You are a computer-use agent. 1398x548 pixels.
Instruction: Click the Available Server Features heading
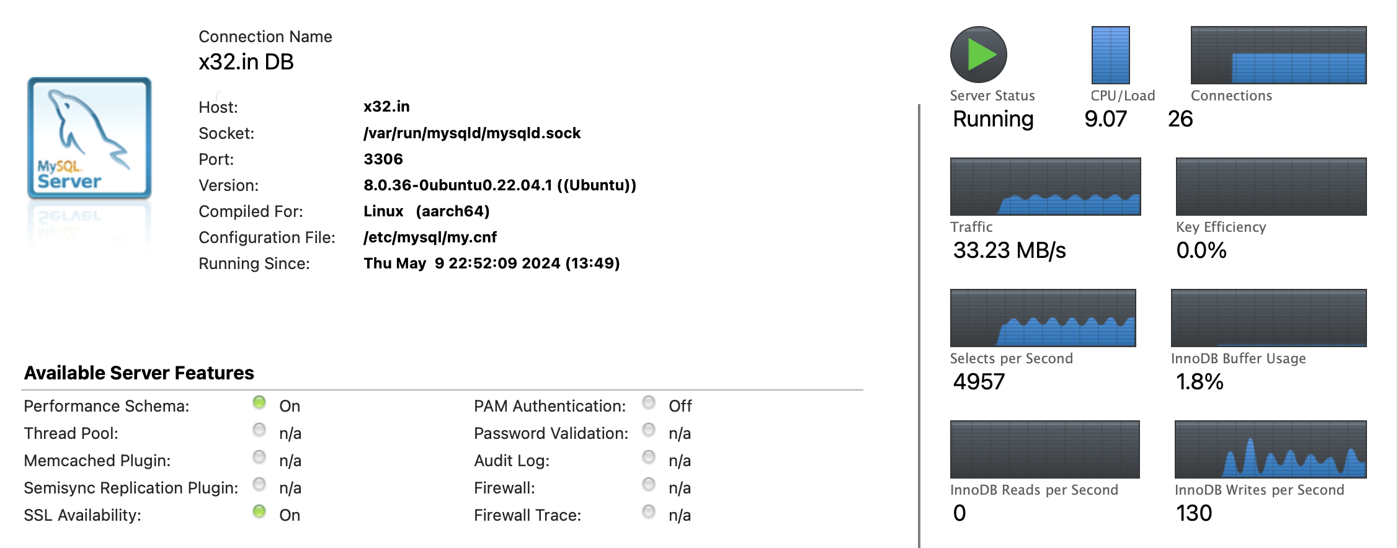[139, 373]
